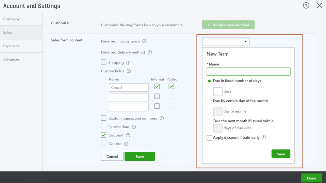Save the New Term
This screenshot has width=326, height=183.
tap(281, 154)
